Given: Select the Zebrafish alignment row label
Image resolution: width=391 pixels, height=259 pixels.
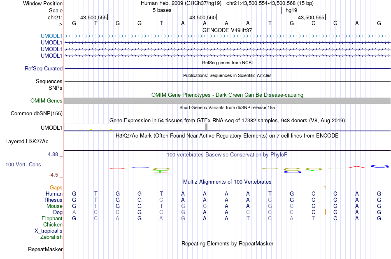Looking at the screenshot, I should (51, 237).
